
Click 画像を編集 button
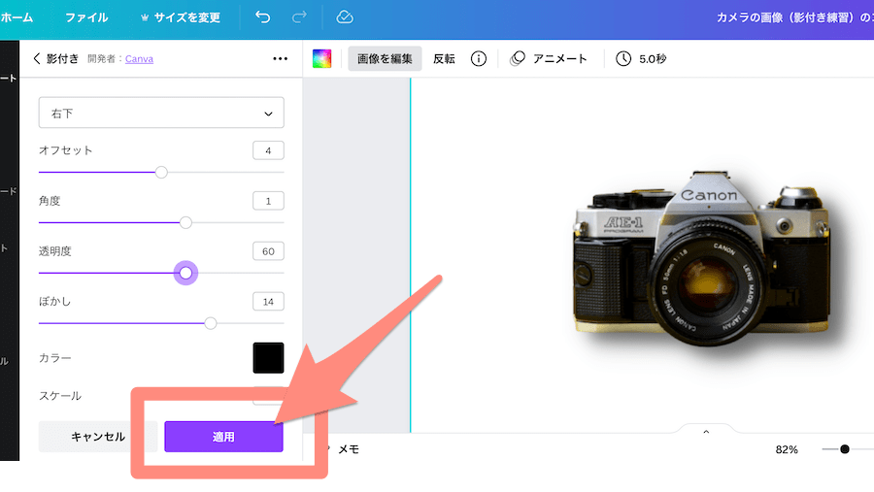coord(385,58)
